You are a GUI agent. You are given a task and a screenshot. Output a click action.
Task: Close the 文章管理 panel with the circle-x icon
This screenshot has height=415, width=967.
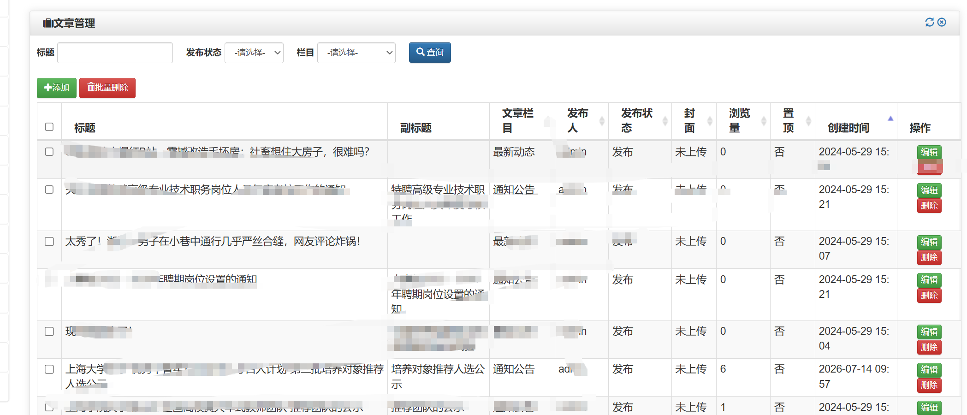[942, 22]
